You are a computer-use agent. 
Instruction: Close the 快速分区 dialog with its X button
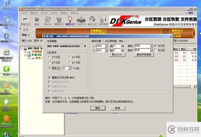pos(170,36)
